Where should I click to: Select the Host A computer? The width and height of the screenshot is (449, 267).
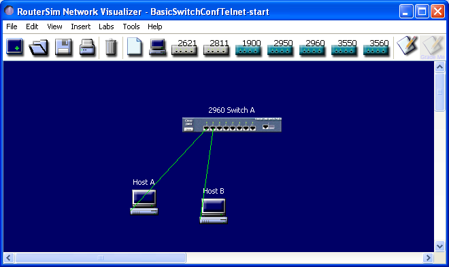[144, 202]
